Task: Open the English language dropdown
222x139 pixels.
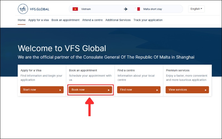Action: pos(196,9)
